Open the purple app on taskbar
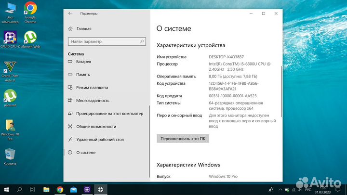347x195 pixels. 87,190
